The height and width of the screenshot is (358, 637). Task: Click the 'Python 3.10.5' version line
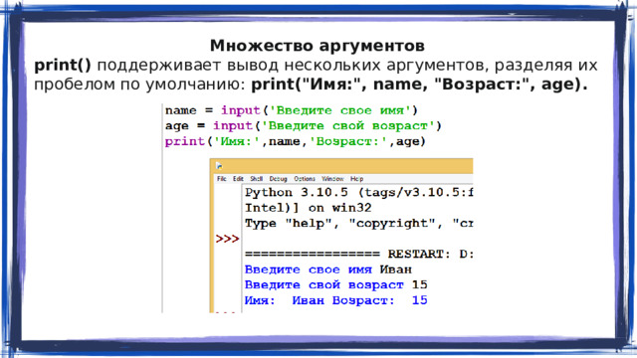coord(359,192)
